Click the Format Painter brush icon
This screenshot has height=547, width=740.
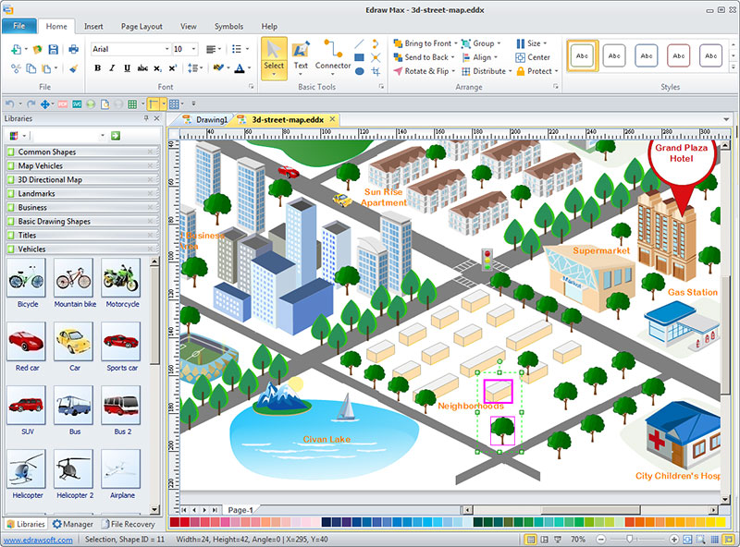tap(73, 68)
